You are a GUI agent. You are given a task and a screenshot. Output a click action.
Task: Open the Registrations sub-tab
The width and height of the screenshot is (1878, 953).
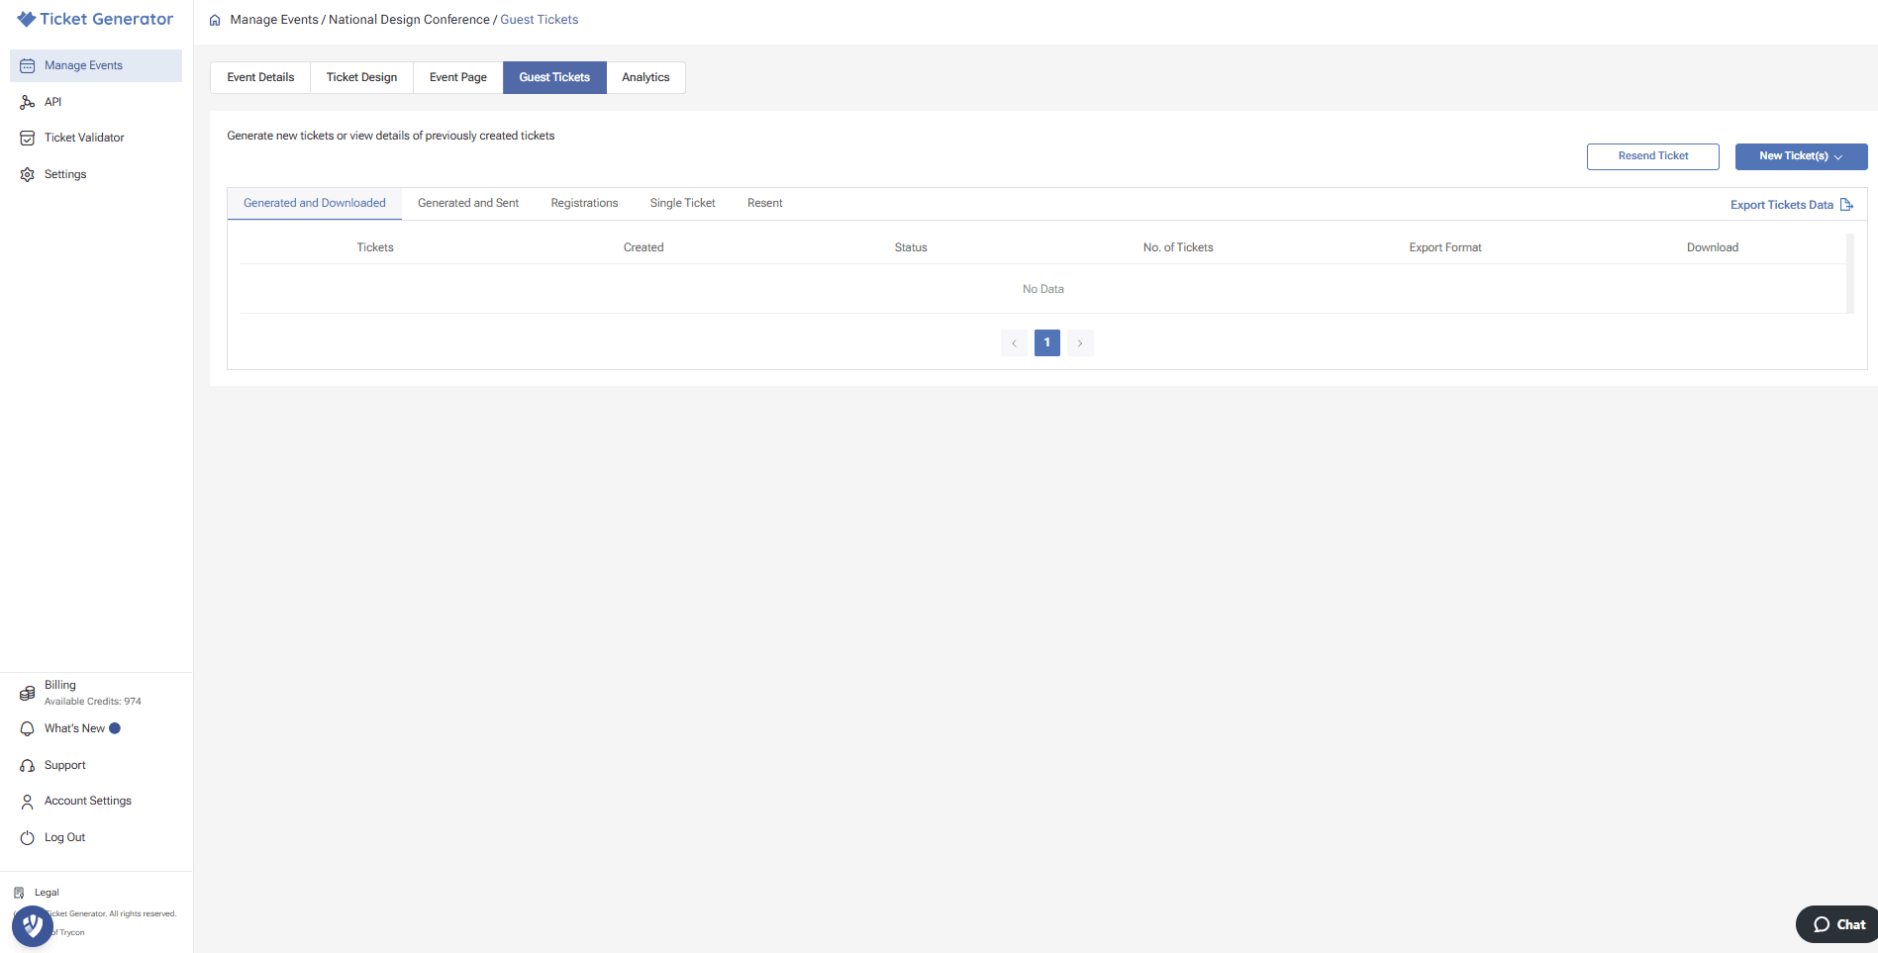[584, 203]
